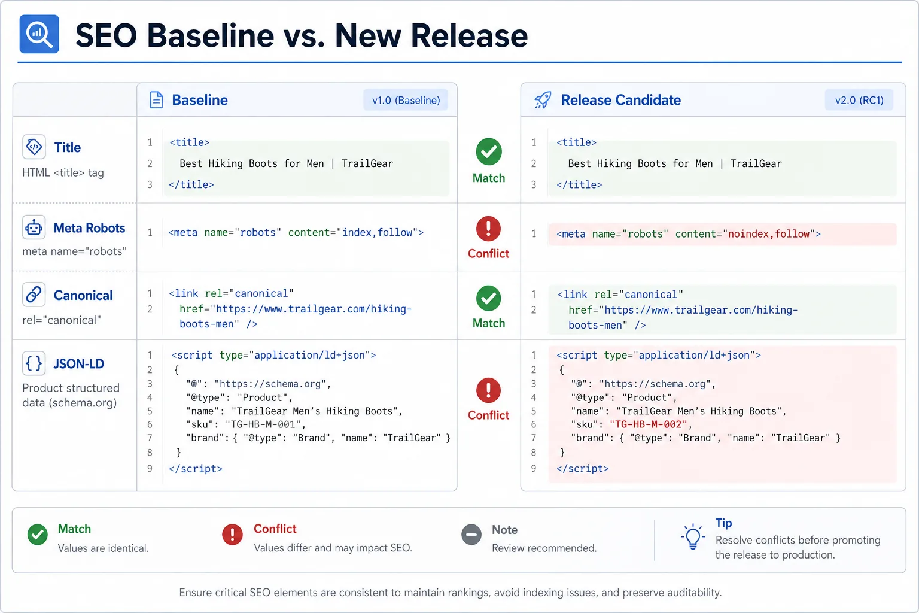
Task: Click the Conflict label in the JSON-LD row
Action: [x=489, y=415]
